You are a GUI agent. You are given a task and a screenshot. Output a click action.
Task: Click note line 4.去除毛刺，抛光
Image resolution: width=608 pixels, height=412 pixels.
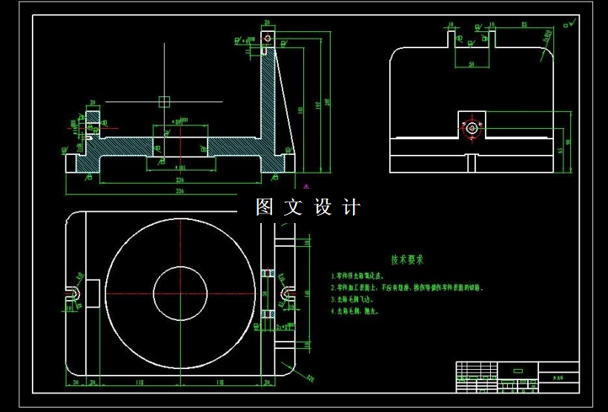354,310
